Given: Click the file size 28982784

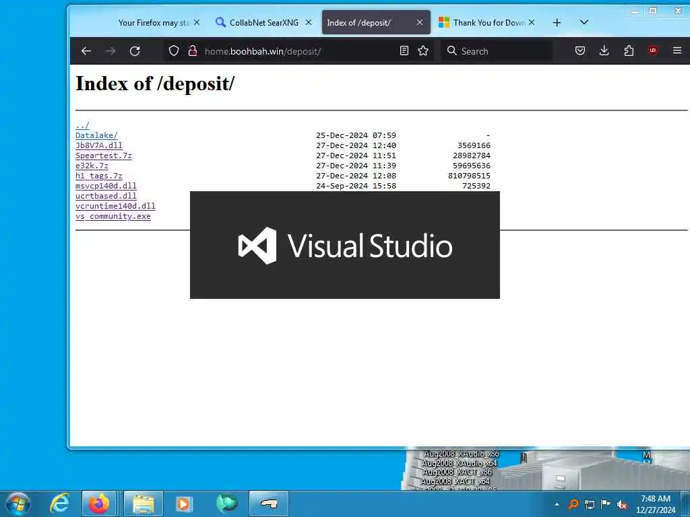Looking at the screenshot, I should 471,156.
